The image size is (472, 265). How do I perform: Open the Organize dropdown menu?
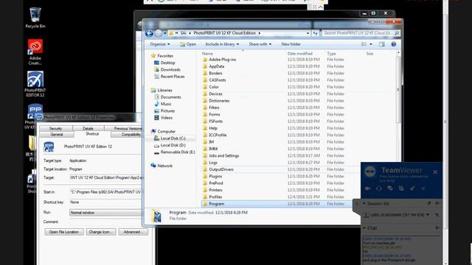click(160, 44)
